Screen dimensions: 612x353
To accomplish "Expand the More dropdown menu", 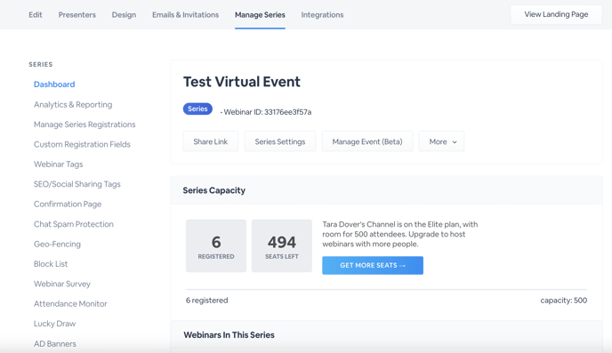I will 442,141.
